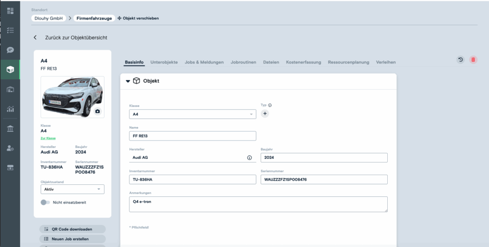Screen dimensions: 489x247
Task: Open the Klasse dropdown showing A4
Action: [192, 114]
